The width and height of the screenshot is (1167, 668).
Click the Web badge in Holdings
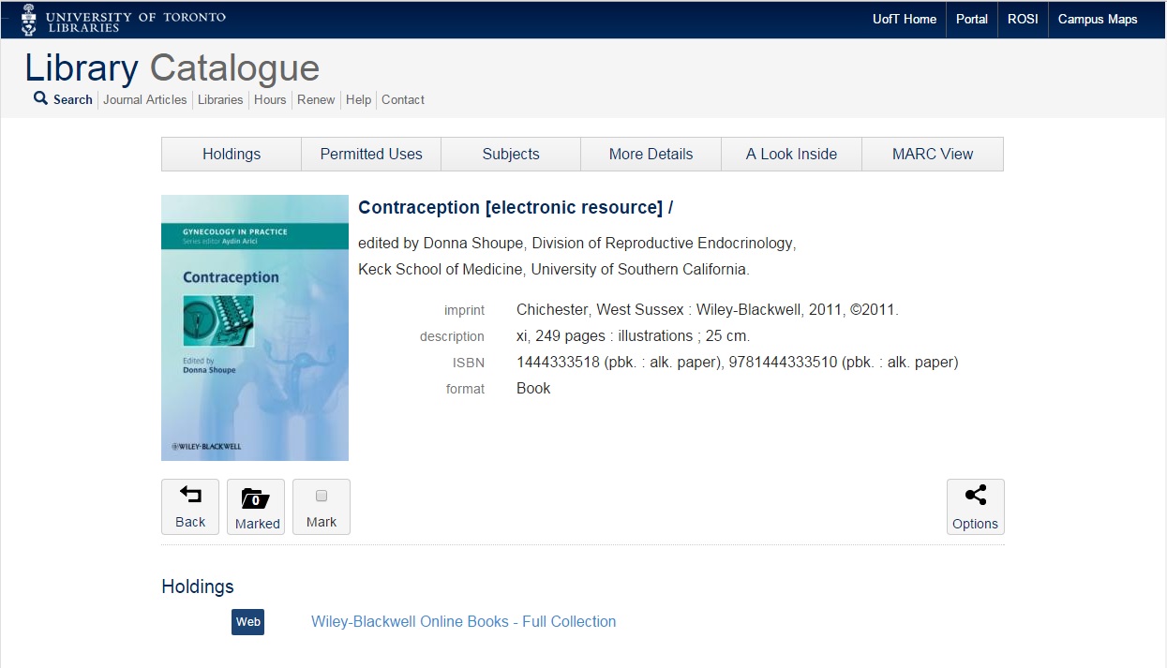[x=247, y=622]
